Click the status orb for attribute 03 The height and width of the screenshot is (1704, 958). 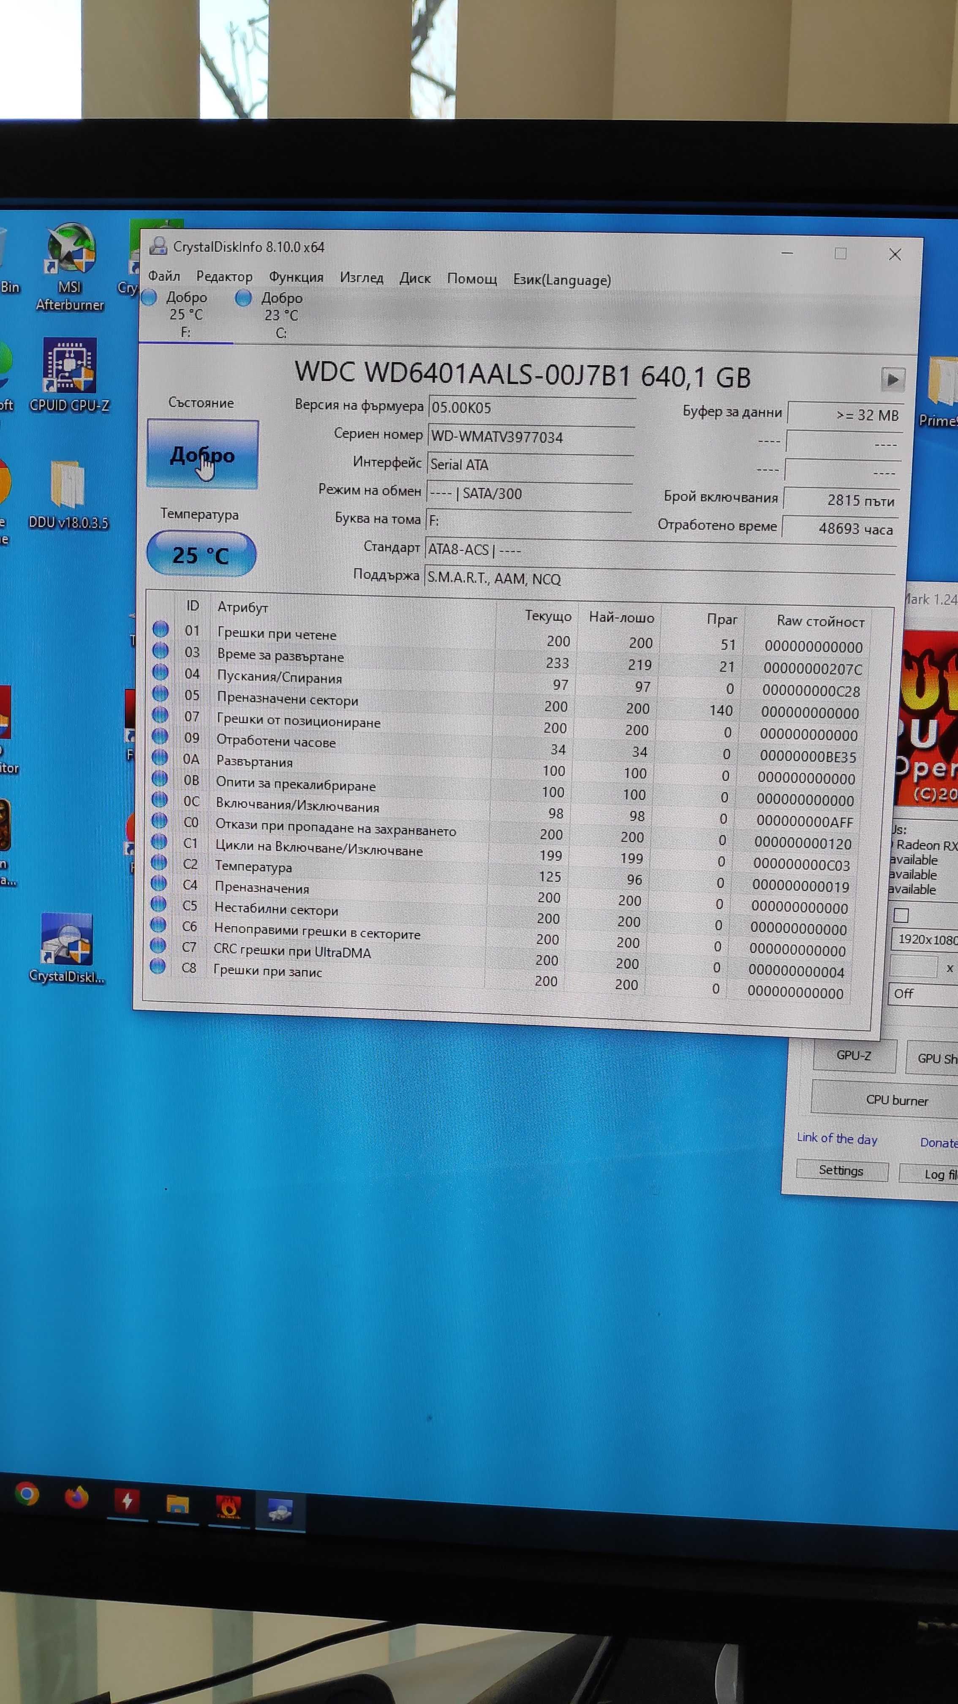point(161,650)
